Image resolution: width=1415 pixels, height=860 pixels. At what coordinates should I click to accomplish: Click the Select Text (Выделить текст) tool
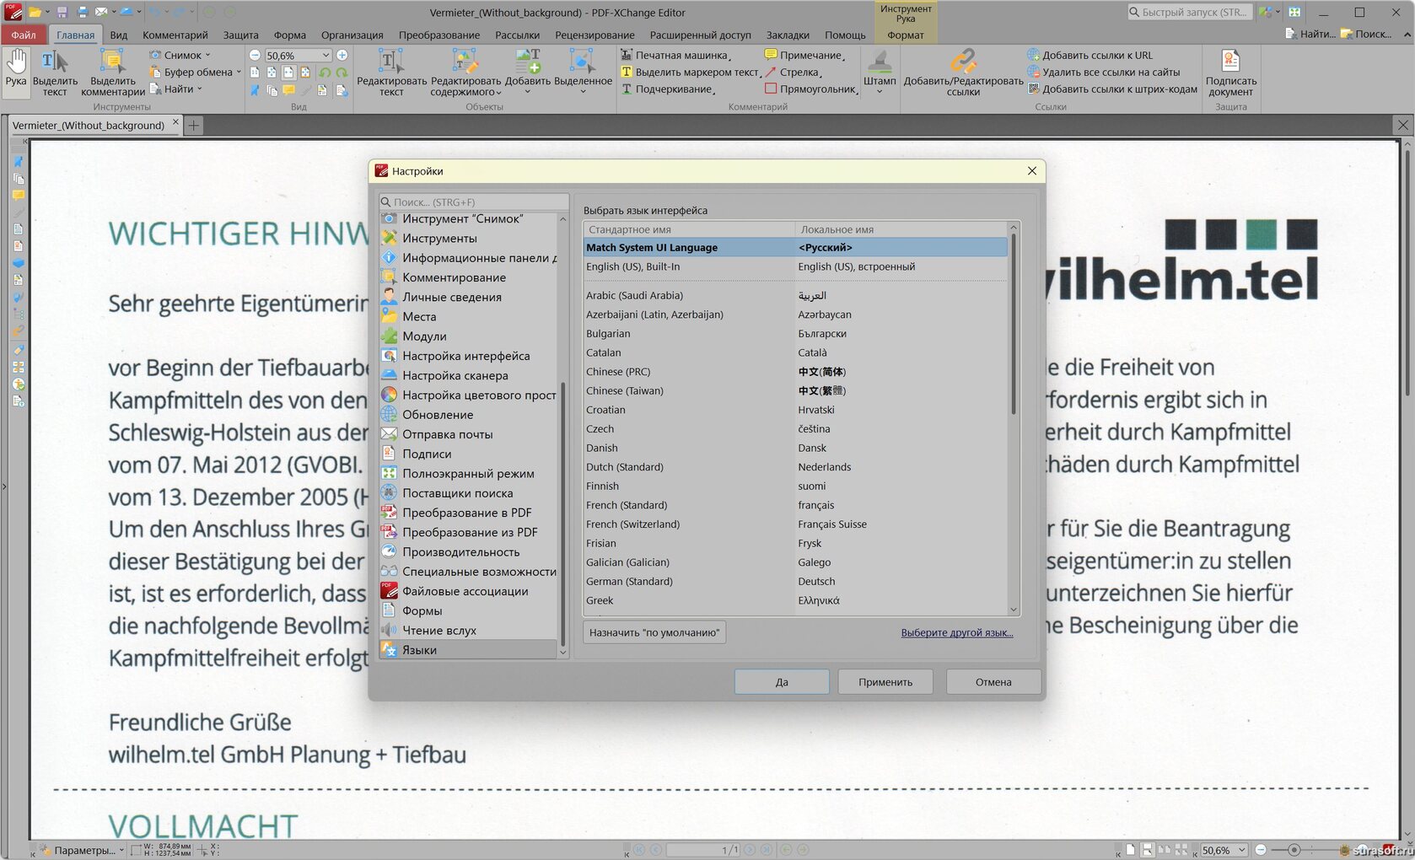click(x=55, y=72)
